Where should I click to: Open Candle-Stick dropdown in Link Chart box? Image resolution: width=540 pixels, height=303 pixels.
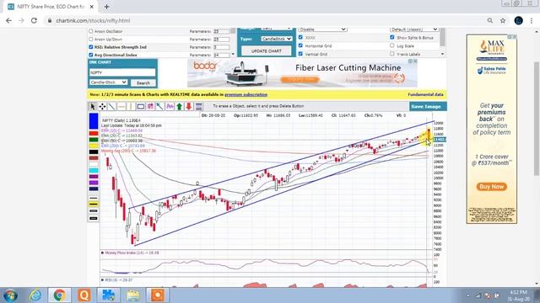109,82
